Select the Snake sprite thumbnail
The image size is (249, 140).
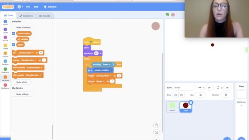pos(172,107)
